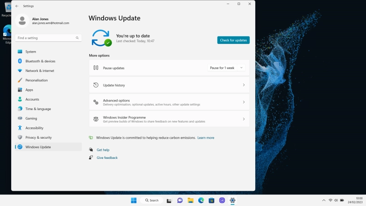Image resolution: width=366 pixels, height=206 pixels.
Task: Launch Microsoft Edge from the taskbar
Action: 201,200
